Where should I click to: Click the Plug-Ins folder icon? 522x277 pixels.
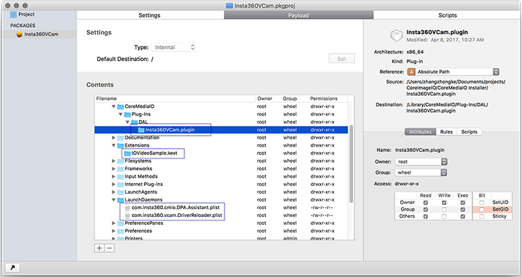coord(127,115)
